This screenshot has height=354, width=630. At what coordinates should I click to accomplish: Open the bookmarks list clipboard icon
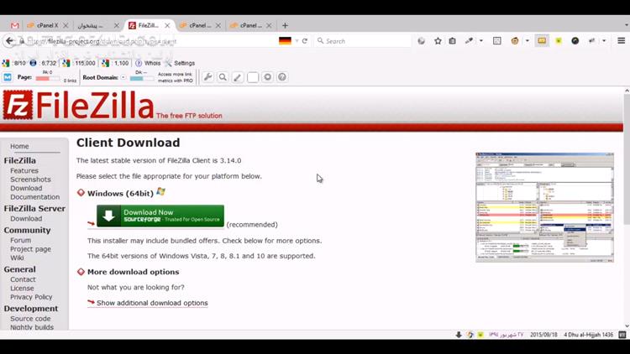(x=453, y=41)
